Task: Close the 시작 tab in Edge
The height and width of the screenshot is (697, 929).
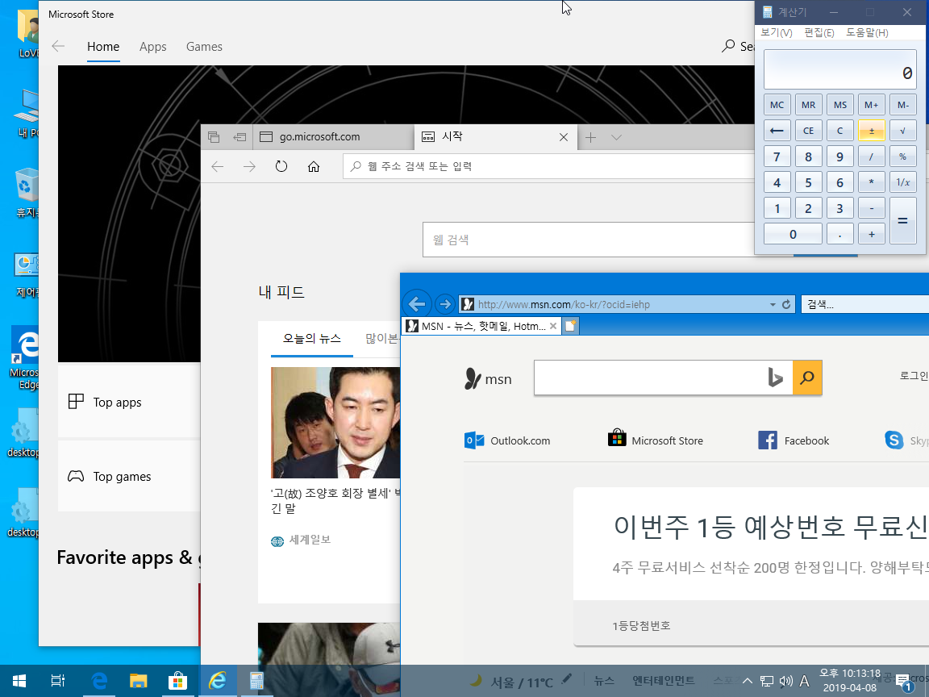Action: point(564,137)
